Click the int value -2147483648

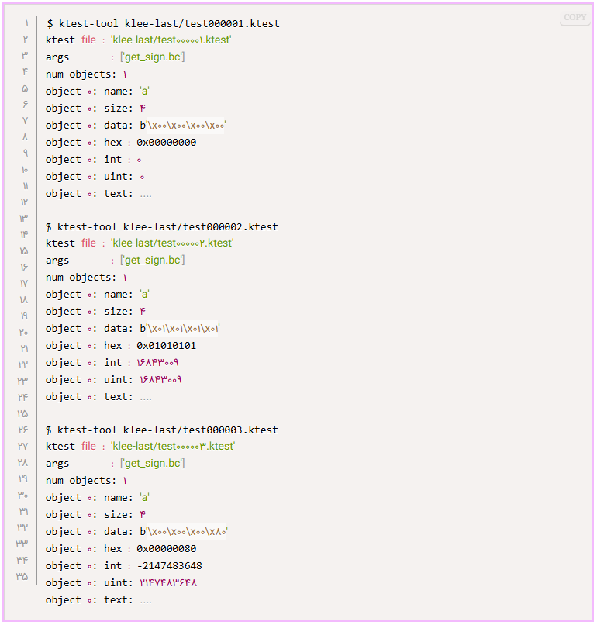(x=169, y=565)
